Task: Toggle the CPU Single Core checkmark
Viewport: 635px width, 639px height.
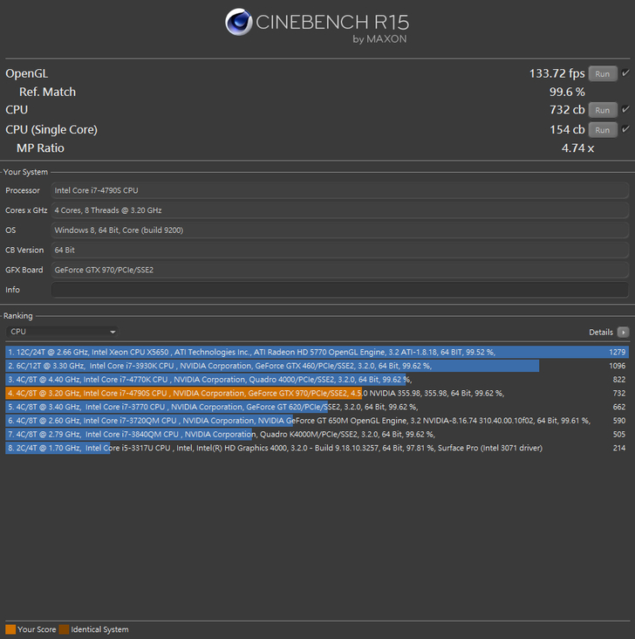Action: (x=625, y=130)
